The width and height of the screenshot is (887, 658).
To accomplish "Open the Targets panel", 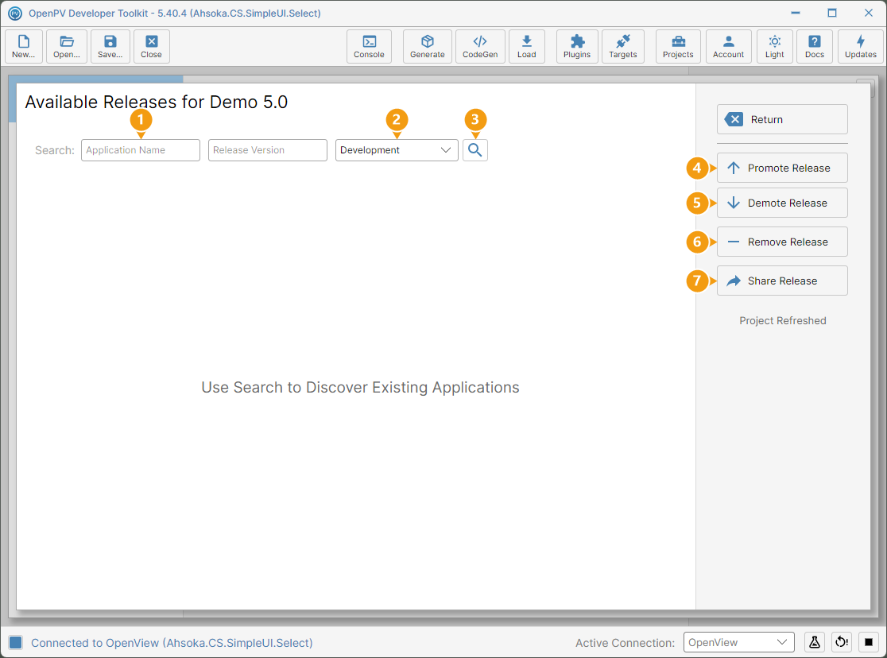I will click(623, 46).
